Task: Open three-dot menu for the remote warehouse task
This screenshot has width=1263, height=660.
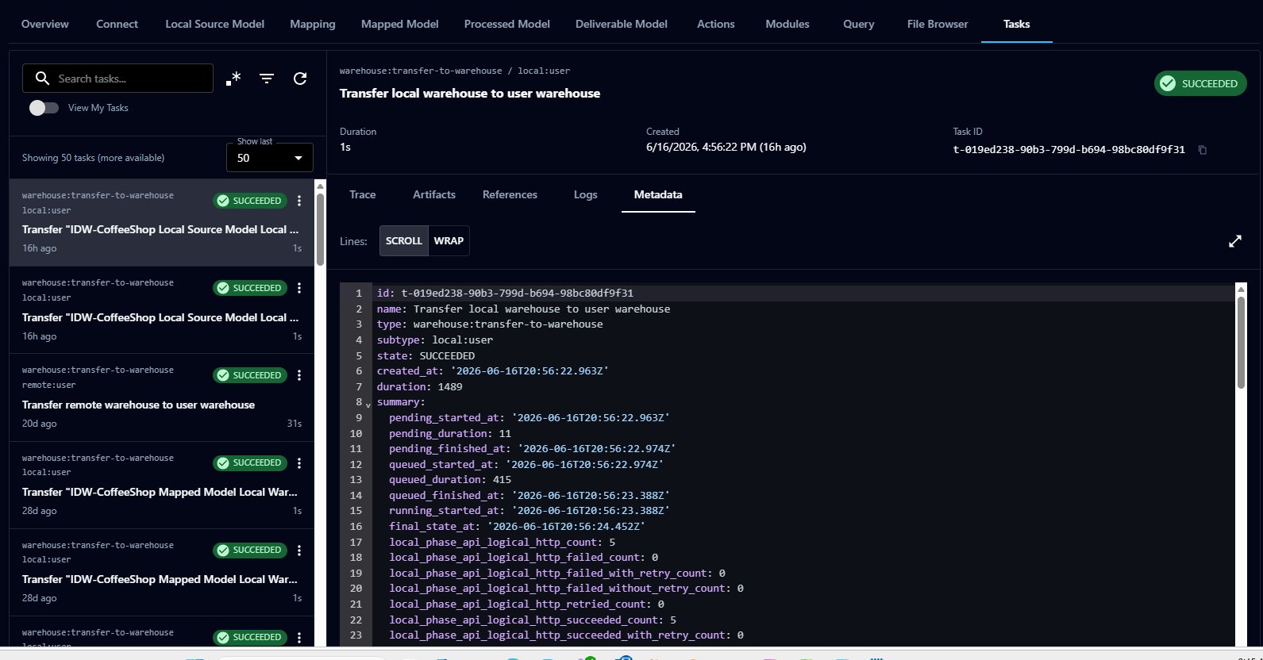Action: tap(299, 375)
